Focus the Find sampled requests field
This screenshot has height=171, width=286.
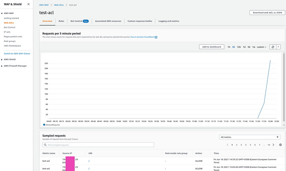[x=98, y=145]
